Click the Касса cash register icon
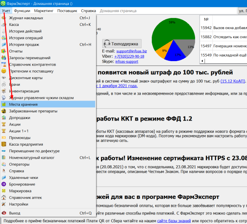247x224 pixels. (x=4, y=25)
